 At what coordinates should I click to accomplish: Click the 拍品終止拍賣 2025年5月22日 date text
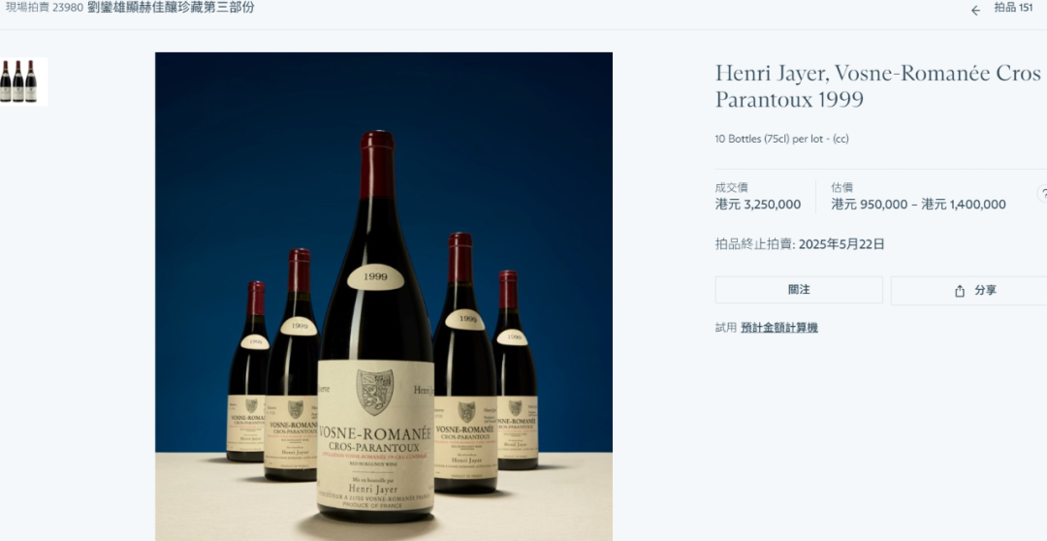pos(800,244)
